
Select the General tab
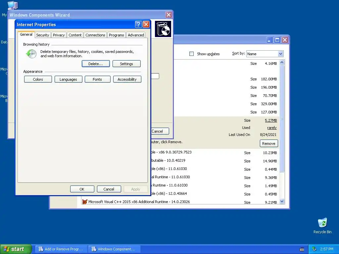coord(26,34)
